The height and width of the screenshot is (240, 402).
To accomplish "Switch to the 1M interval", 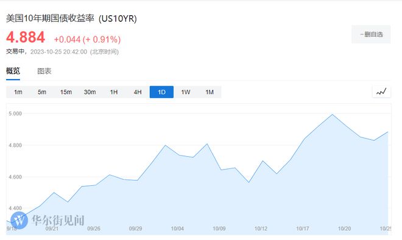I will coord(210,92).
